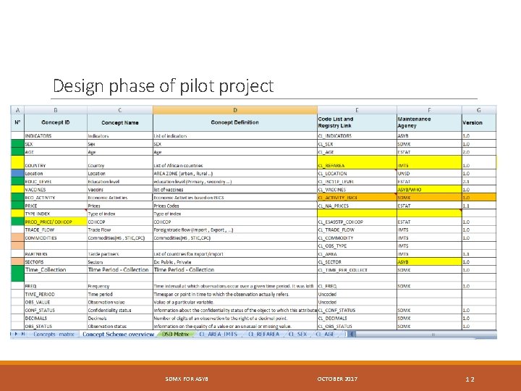The image size is (521, 391).
Task: Select the yellow PROD_PRICE/COIICOP cell
Action: click(x=56, y=222)
